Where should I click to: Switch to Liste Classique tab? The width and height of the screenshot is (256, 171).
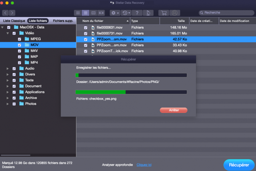click(x=14, y=21)
